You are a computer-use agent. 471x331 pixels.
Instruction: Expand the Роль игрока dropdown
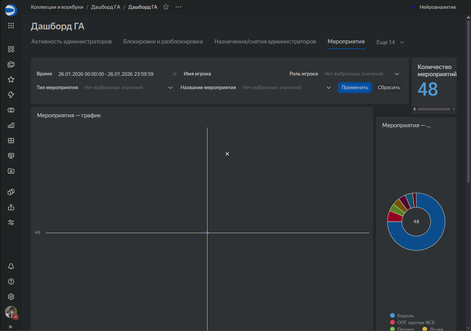pyautogui.click(x=397, y=74)
